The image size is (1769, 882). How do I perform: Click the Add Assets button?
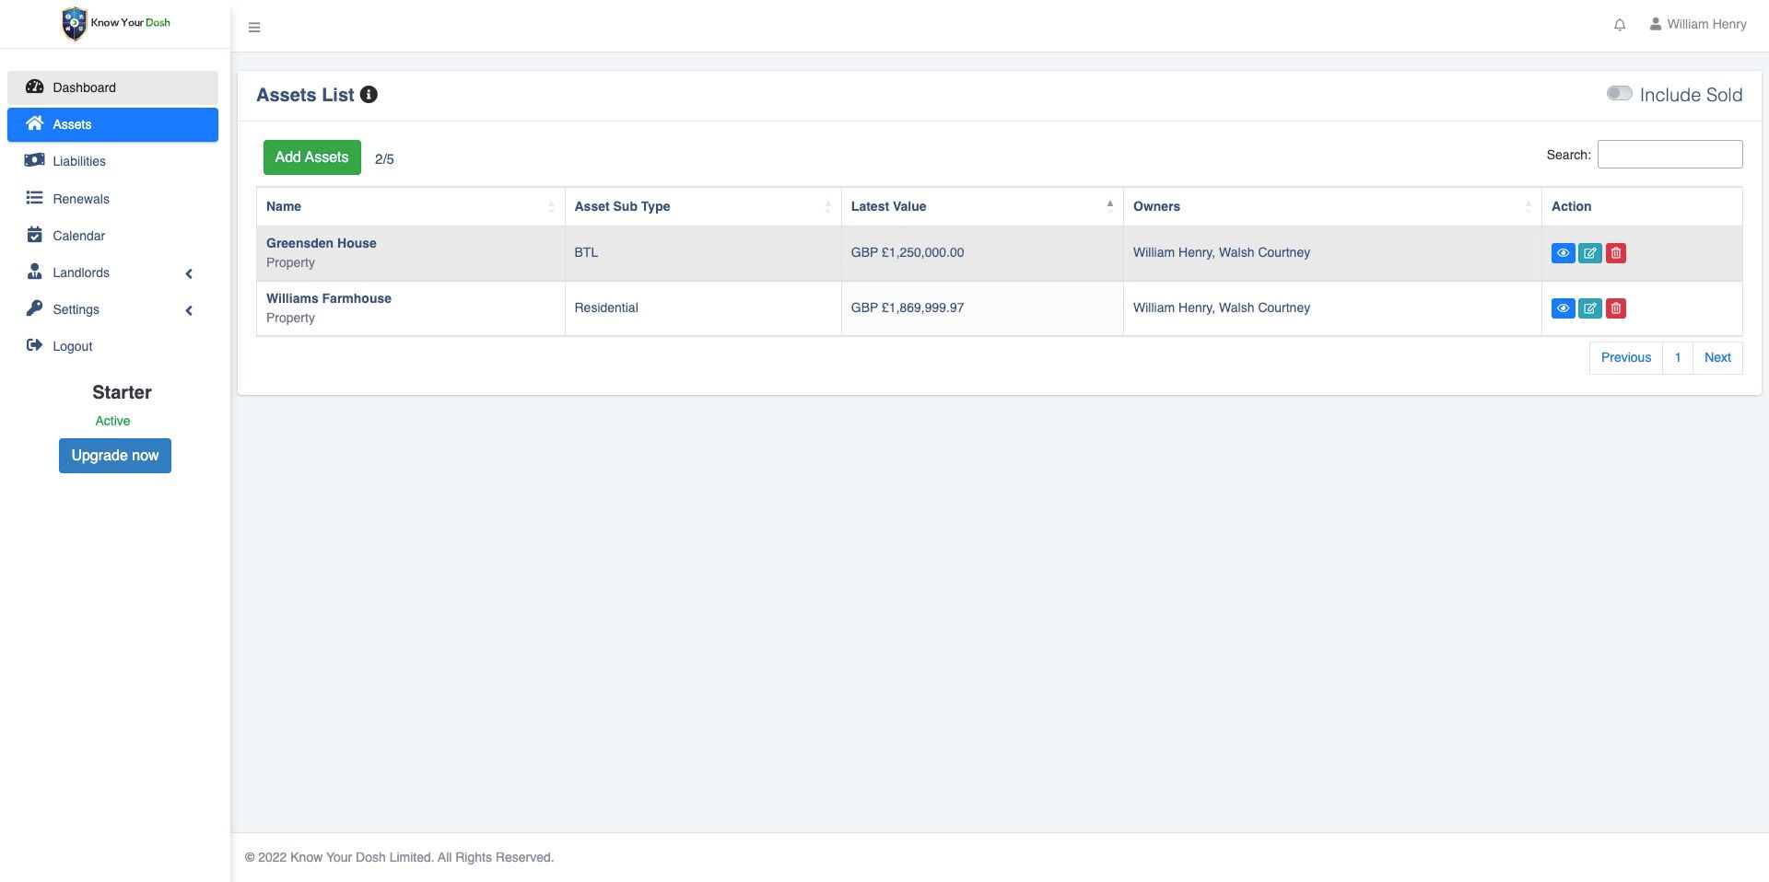pos(312,157)
